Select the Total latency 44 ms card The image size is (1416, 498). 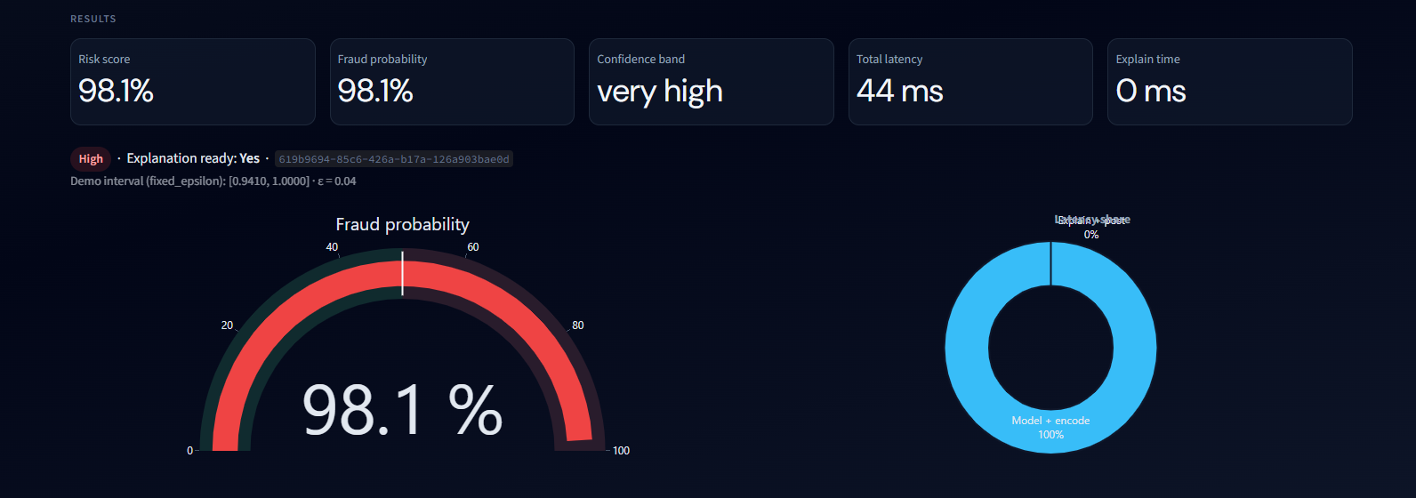point(970,82)
